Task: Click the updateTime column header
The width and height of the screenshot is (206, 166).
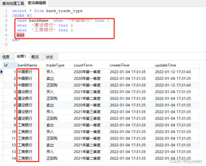Action: pyautogui.click(x=177, y=65)
